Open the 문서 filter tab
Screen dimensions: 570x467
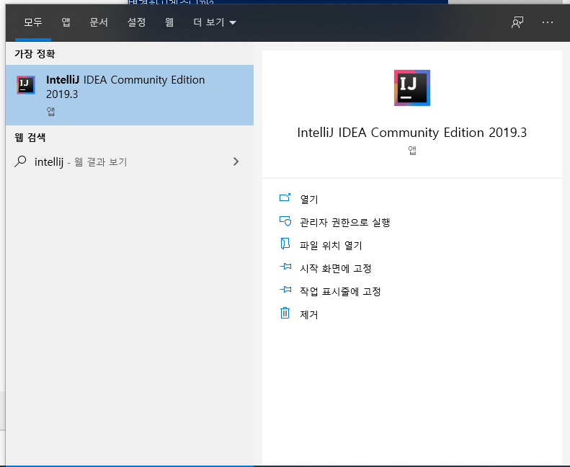pyautogui.click(x=99, y=22)
